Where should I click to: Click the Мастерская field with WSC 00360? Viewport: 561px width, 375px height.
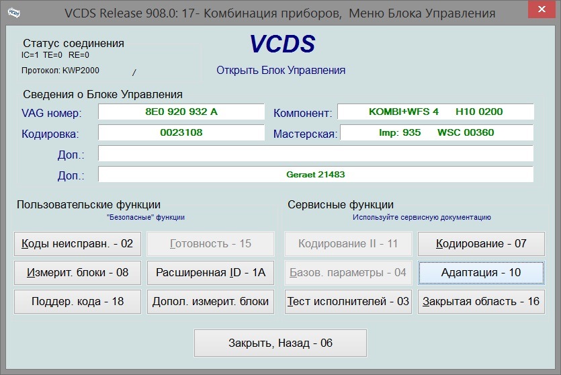click(x=437, y=132)
